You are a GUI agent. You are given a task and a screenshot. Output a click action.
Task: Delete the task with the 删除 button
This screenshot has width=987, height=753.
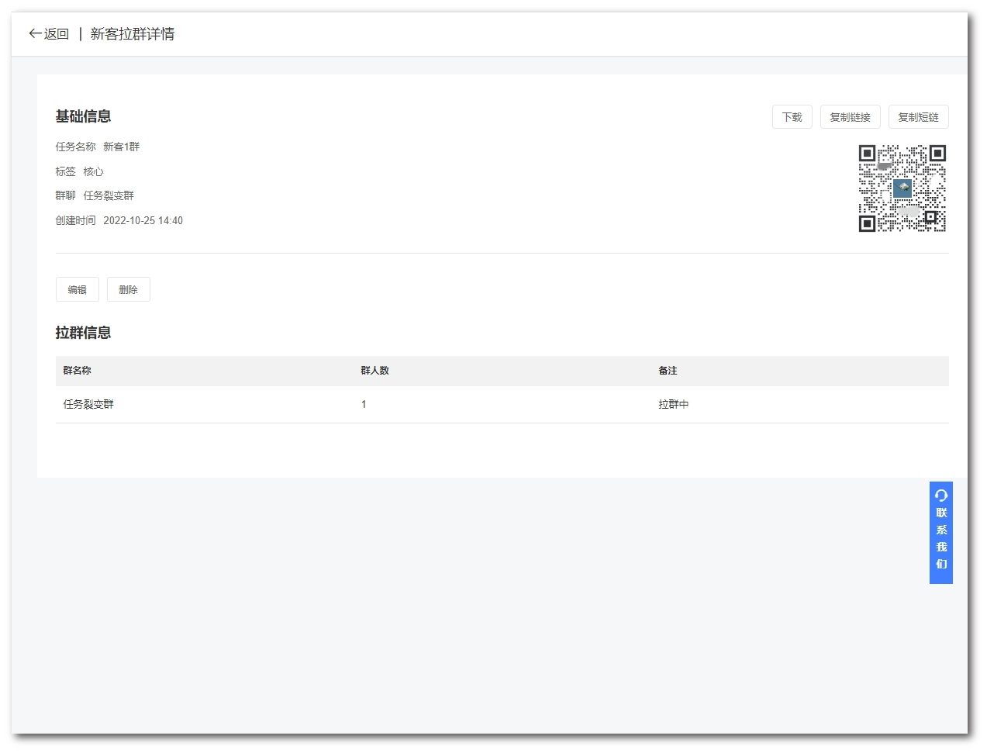128,289
